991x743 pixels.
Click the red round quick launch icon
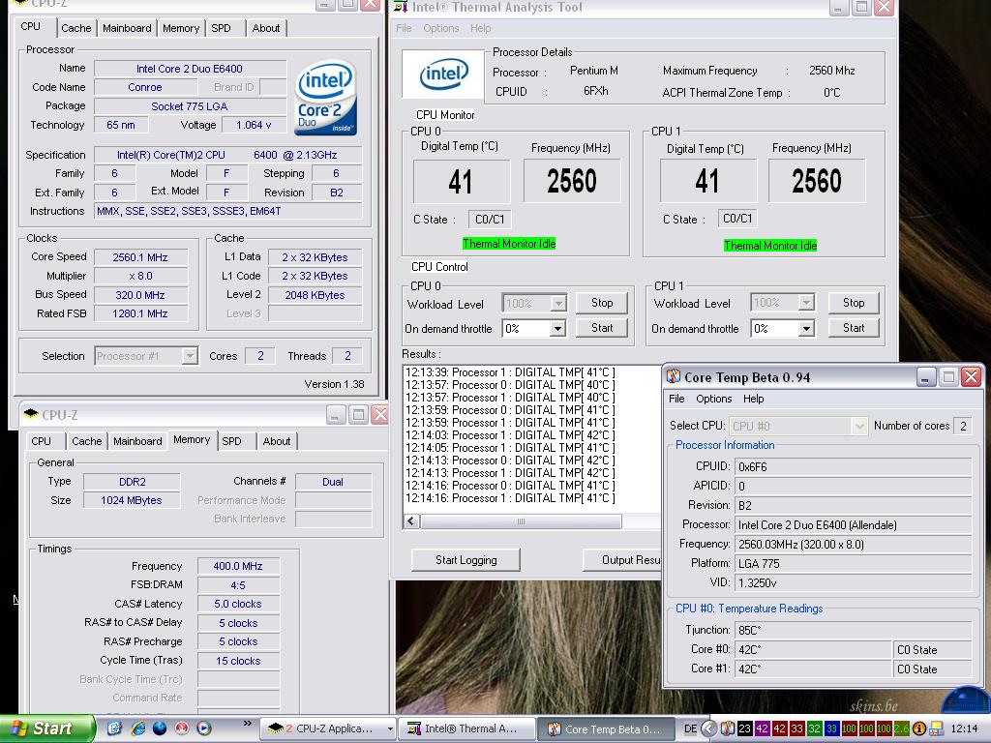point(182,728)
